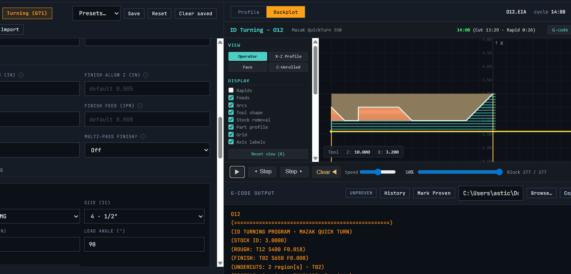The height and width of the screenshot is (274, 571).
Task: Click the ID Turning - O12 title
Action: click(256, 30)
